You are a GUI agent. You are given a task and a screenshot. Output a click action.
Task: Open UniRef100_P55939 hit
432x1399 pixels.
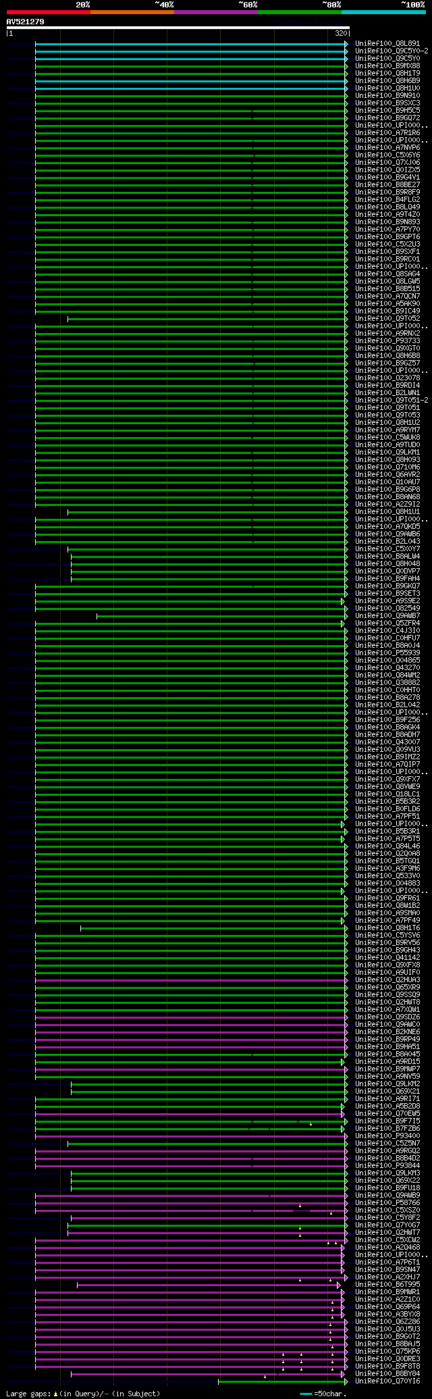[x=387, y=653]
